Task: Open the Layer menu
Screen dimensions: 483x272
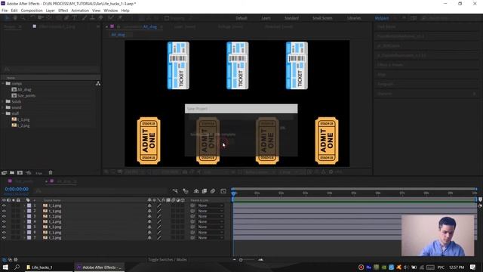Action: [x=51, y=11]
